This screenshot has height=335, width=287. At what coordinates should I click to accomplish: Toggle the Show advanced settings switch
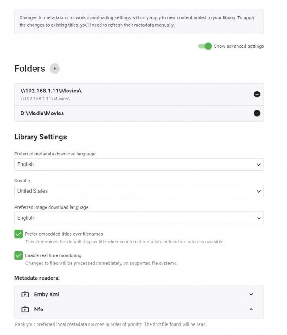(x=205, y=46)
